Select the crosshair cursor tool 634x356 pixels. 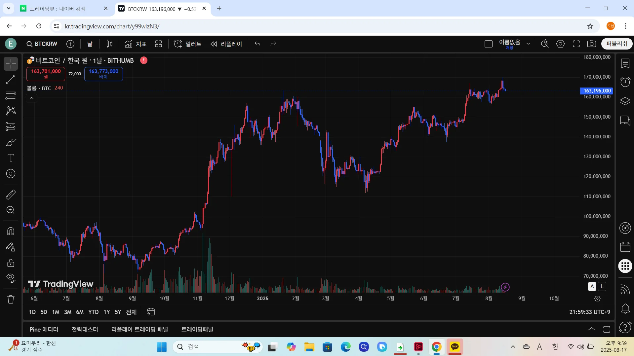[11, 64]
